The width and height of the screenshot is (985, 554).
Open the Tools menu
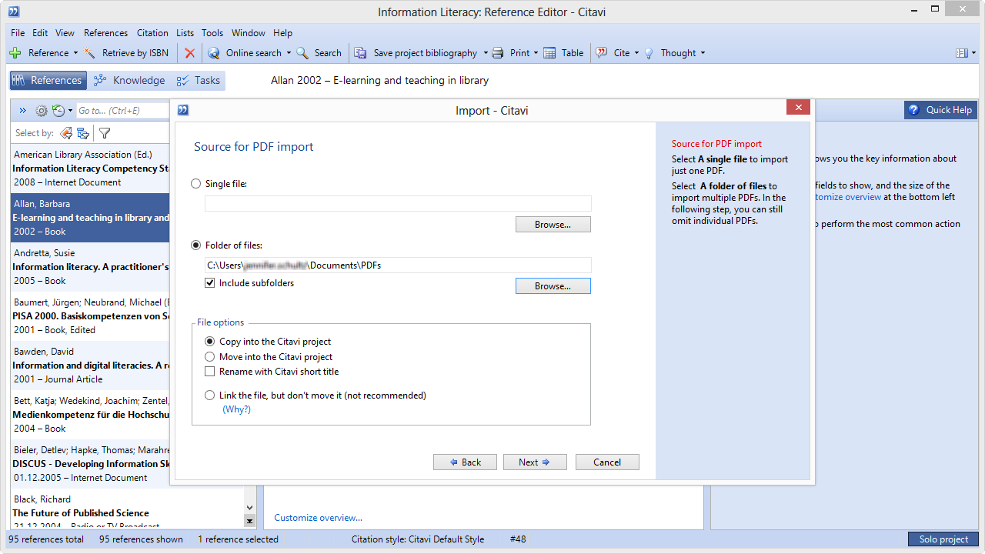(212, 33)
